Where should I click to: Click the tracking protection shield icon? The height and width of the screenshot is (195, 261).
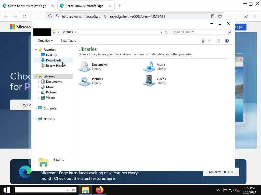point(50,16)
